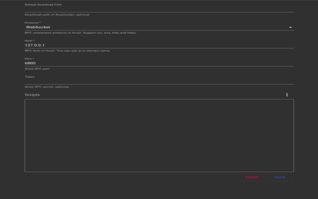Click the Host field showing 127.0.0.1

tap(159, 45)
